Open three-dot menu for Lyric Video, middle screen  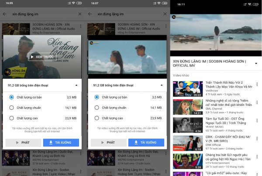[x=166, y=172]
